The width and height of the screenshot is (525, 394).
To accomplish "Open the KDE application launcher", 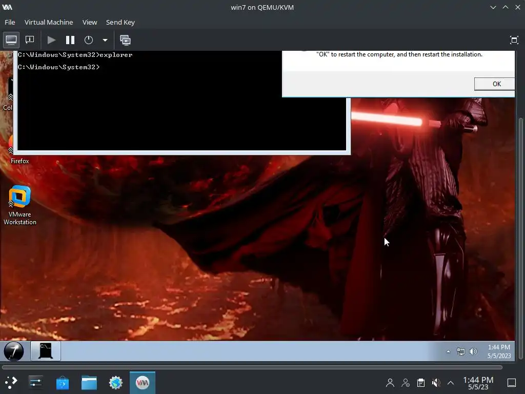I will pos(11,382).
